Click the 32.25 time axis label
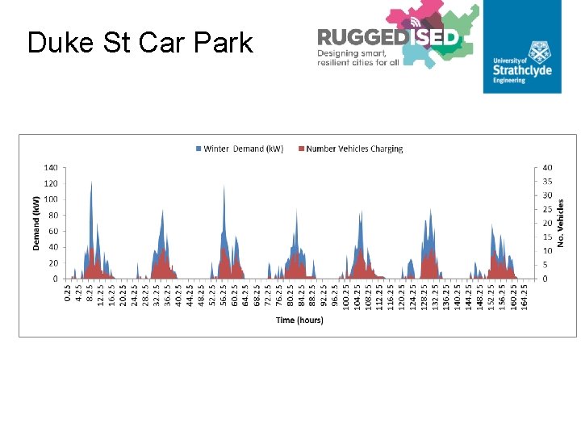581x436 pixels. (x=157, y=296)
